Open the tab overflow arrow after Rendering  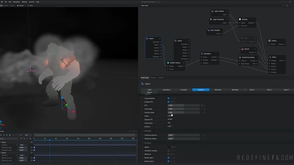coord(245,90)
